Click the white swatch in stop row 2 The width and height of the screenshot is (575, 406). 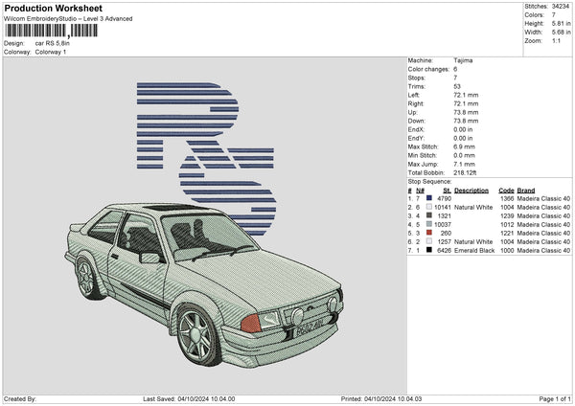[x=429, y=207]
